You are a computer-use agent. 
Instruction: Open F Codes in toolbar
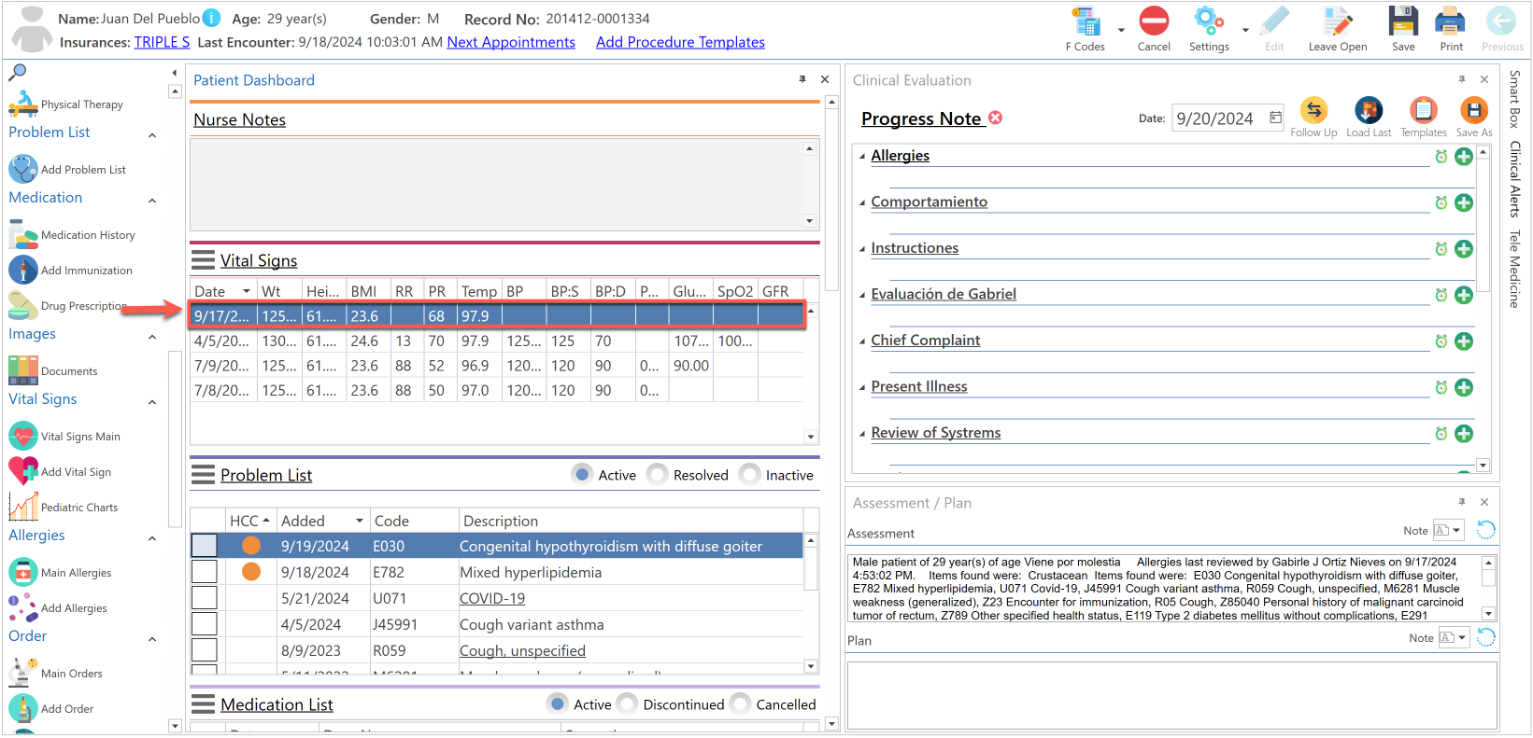pos(1086,22)
